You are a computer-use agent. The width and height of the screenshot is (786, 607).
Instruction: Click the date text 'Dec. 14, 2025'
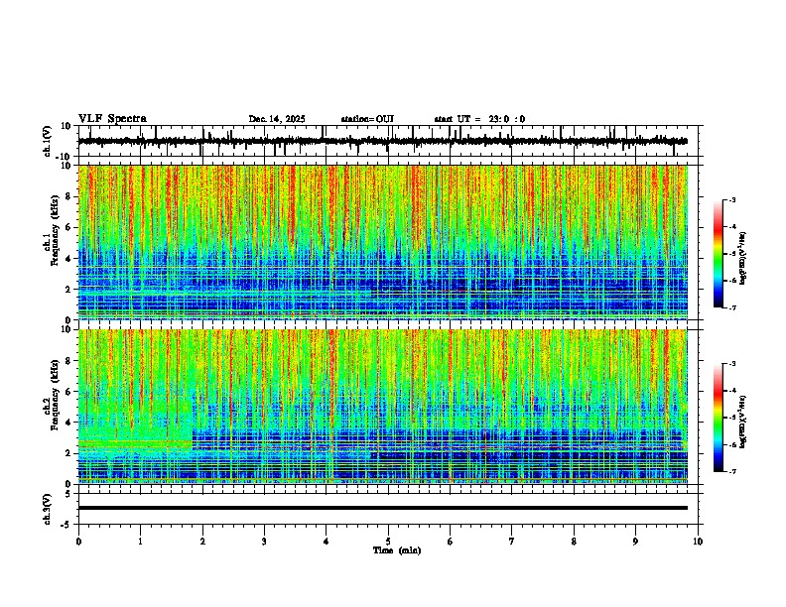pyautogui.click(x=277, y=119)
